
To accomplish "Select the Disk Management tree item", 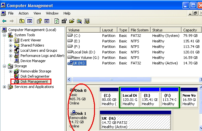I will [34, 82].
